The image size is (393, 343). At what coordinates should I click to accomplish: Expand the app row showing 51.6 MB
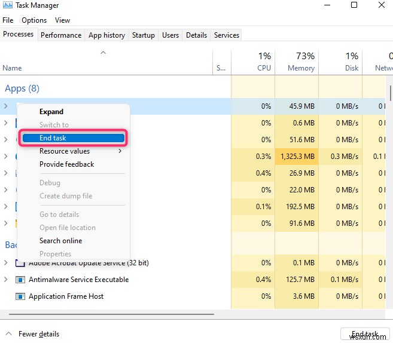pyautogui.click(x=6, y=139)
